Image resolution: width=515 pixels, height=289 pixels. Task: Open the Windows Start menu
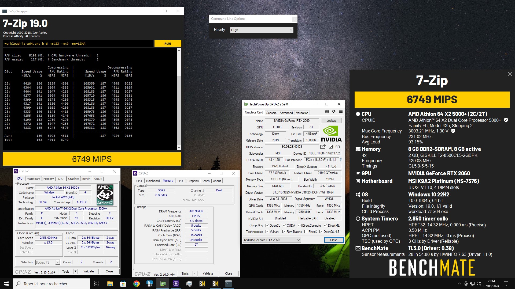tap(6, 284)
